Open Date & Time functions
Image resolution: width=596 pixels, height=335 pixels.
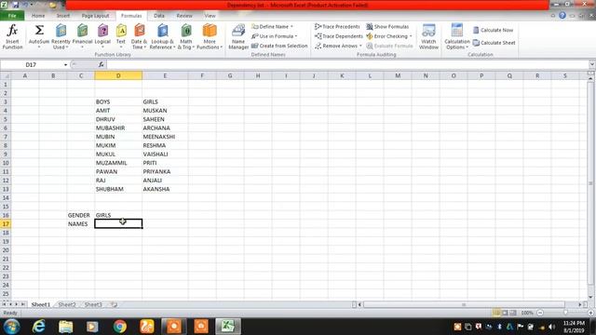click(x=139, y=36)
